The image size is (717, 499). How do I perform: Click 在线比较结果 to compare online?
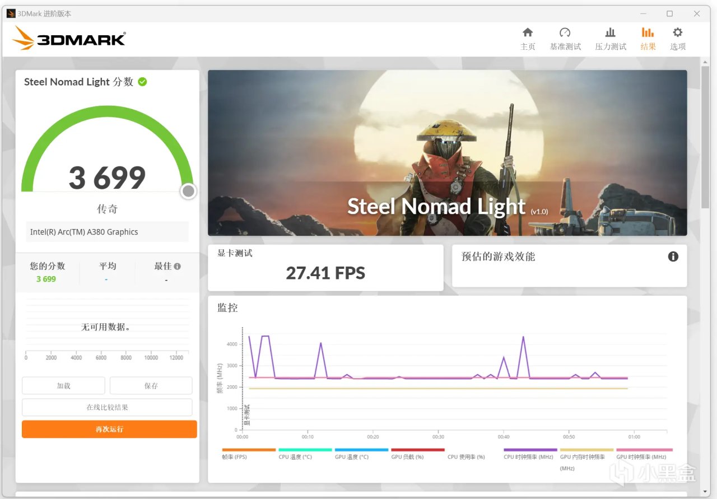(x=107, y=407)
